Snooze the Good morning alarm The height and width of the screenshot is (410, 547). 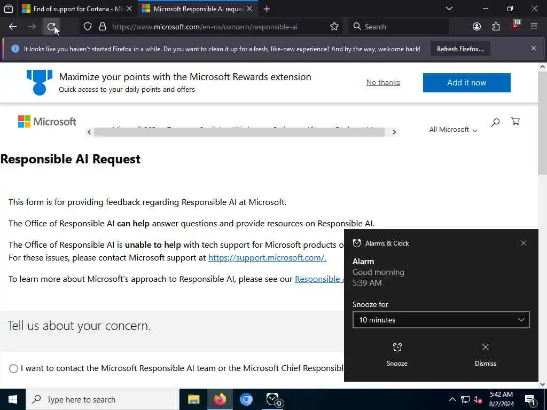pos(397,354)
